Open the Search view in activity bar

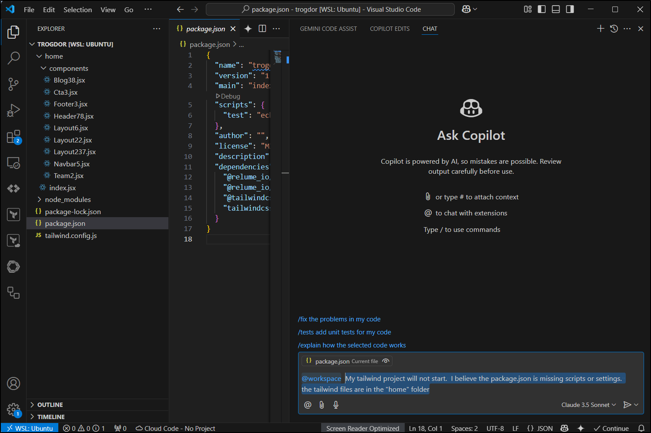point(13,58)
